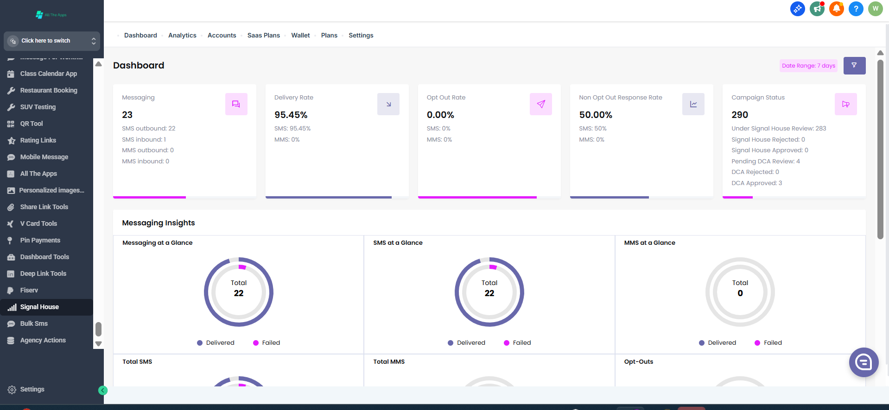Image resolution: width=889 pixels, height=410 pixels.
Task: Open the chat support bubble widget
Action: (863, 362)
